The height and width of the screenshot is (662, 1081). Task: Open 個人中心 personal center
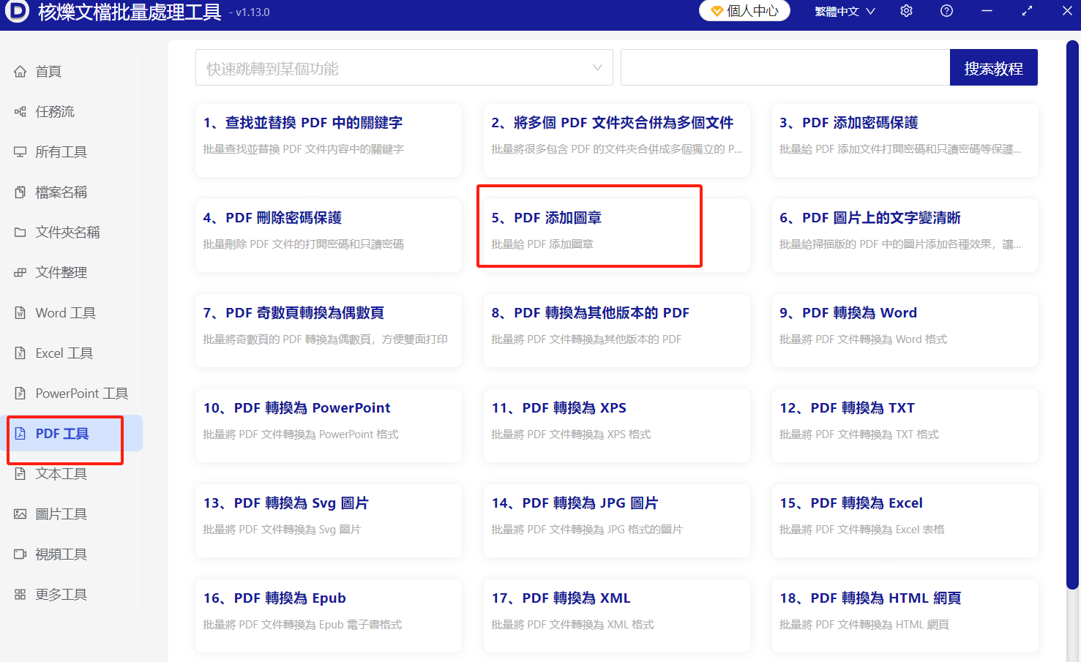coord(744,11)
